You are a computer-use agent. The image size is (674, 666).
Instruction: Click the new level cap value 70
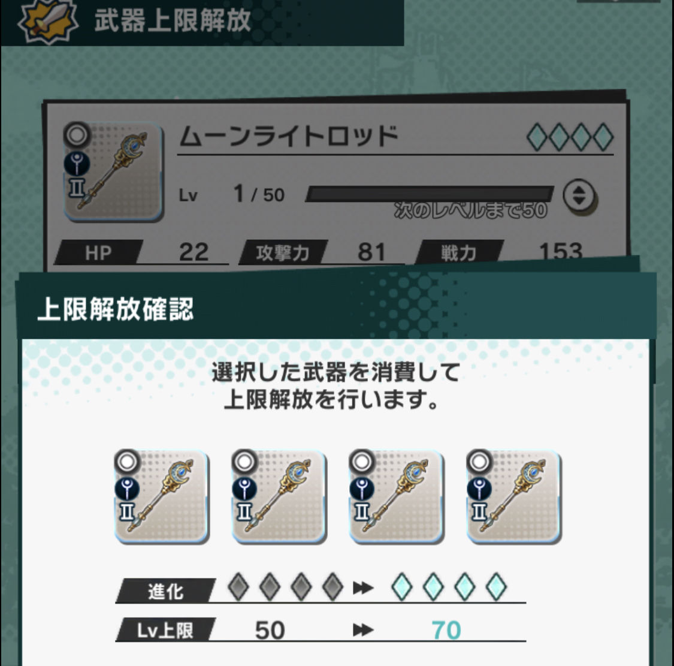tap(446, 630)
